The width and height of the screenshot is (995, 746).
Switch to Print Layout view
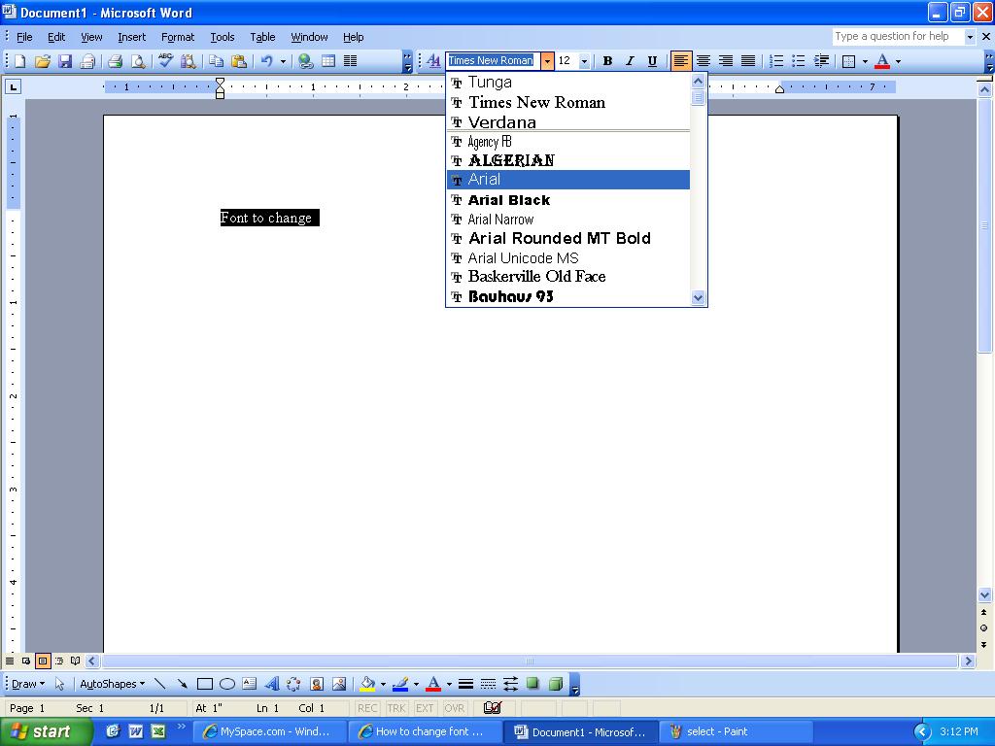pos(43,661)
